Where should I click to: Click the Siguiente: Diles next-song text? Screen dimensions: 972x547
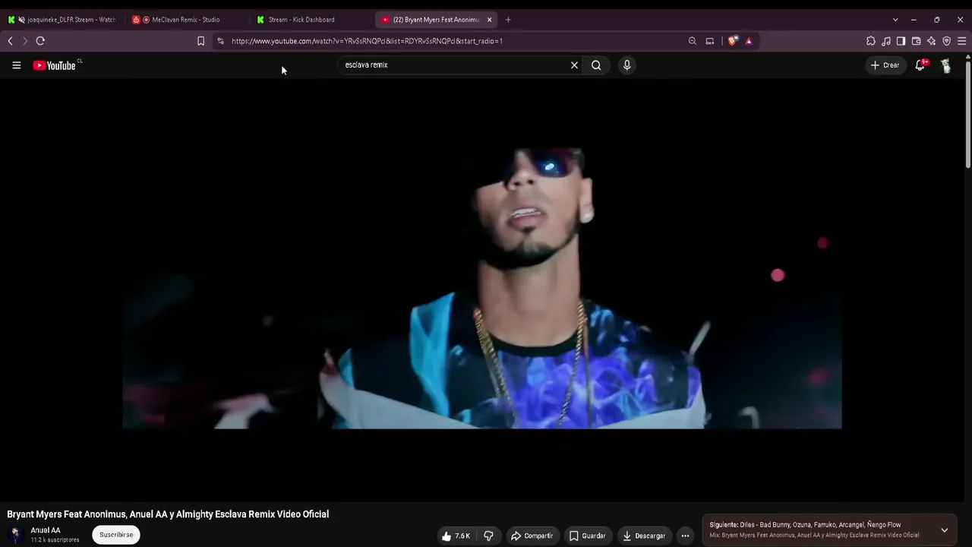click(x=805, y=525)
